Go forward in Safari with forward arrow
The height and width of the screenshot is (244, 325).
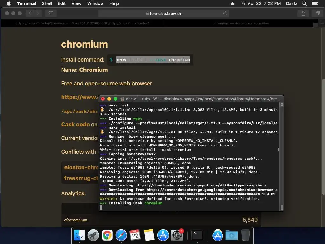(38, 13)
